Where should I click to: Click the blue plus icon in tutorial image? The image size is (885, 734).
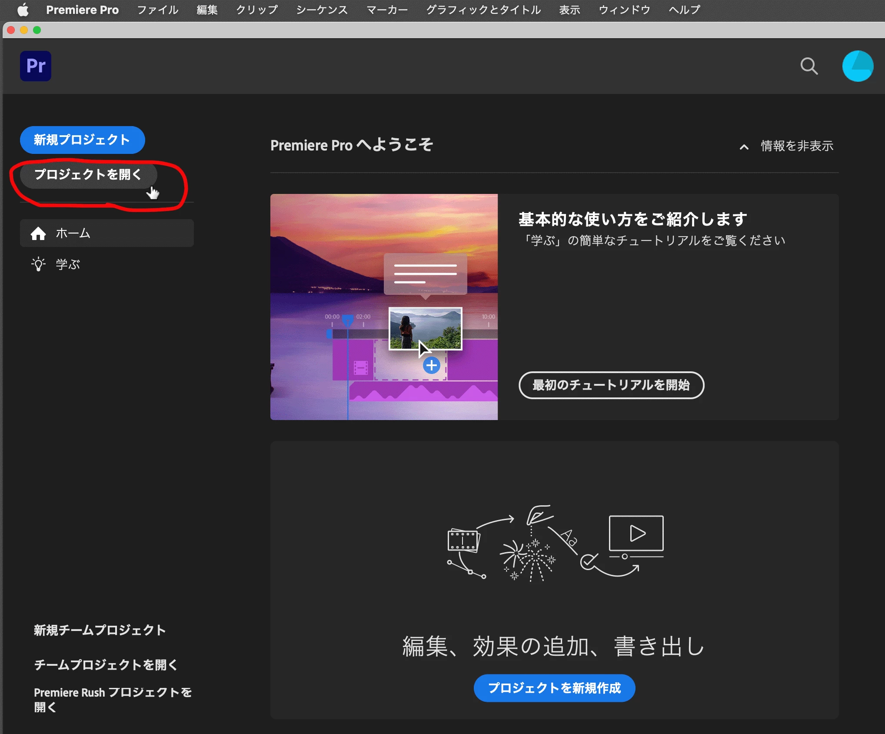click(431, 366)
